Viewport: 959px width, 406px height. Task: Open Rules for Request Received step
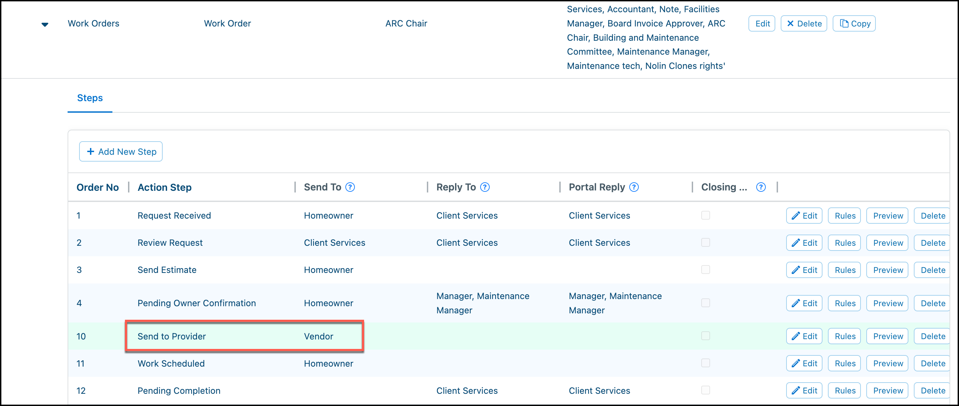point(844,216)
